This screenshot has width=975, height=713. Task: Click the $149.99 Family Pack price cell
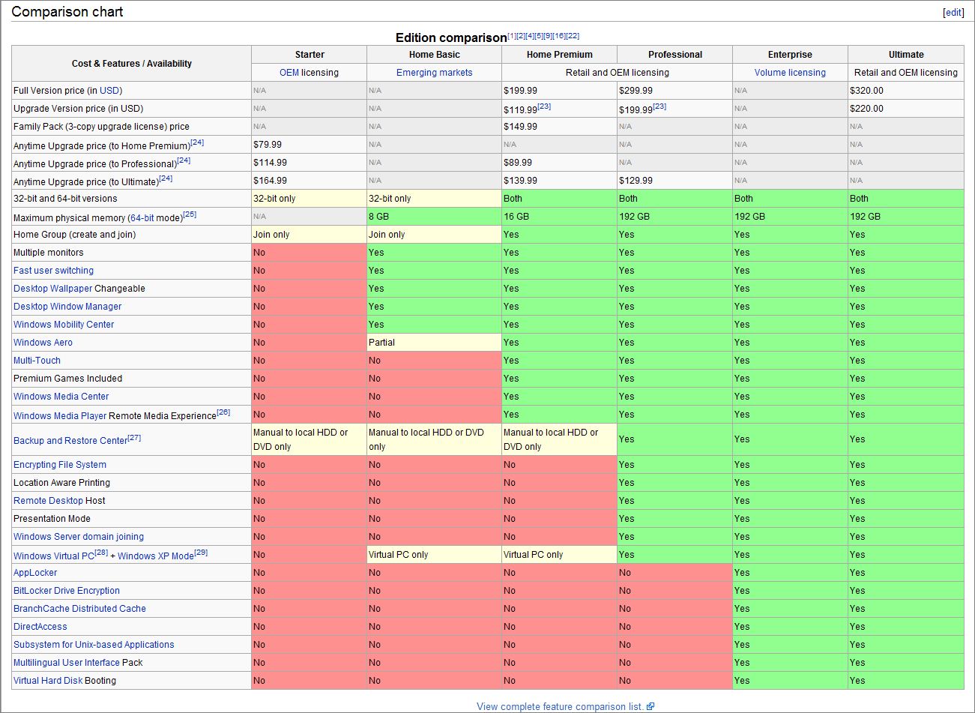click(x=559, y=127)
